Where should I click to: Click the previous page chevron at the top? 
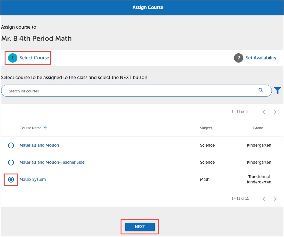click(x=263, y=112)
